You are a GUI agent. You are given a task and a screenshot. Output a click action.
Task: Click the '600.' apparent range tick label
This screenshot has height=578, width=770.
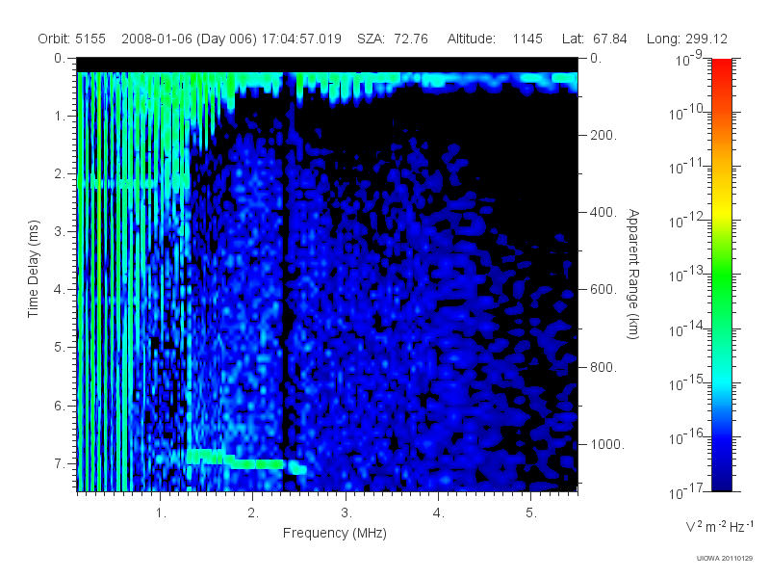pos(603,290)
